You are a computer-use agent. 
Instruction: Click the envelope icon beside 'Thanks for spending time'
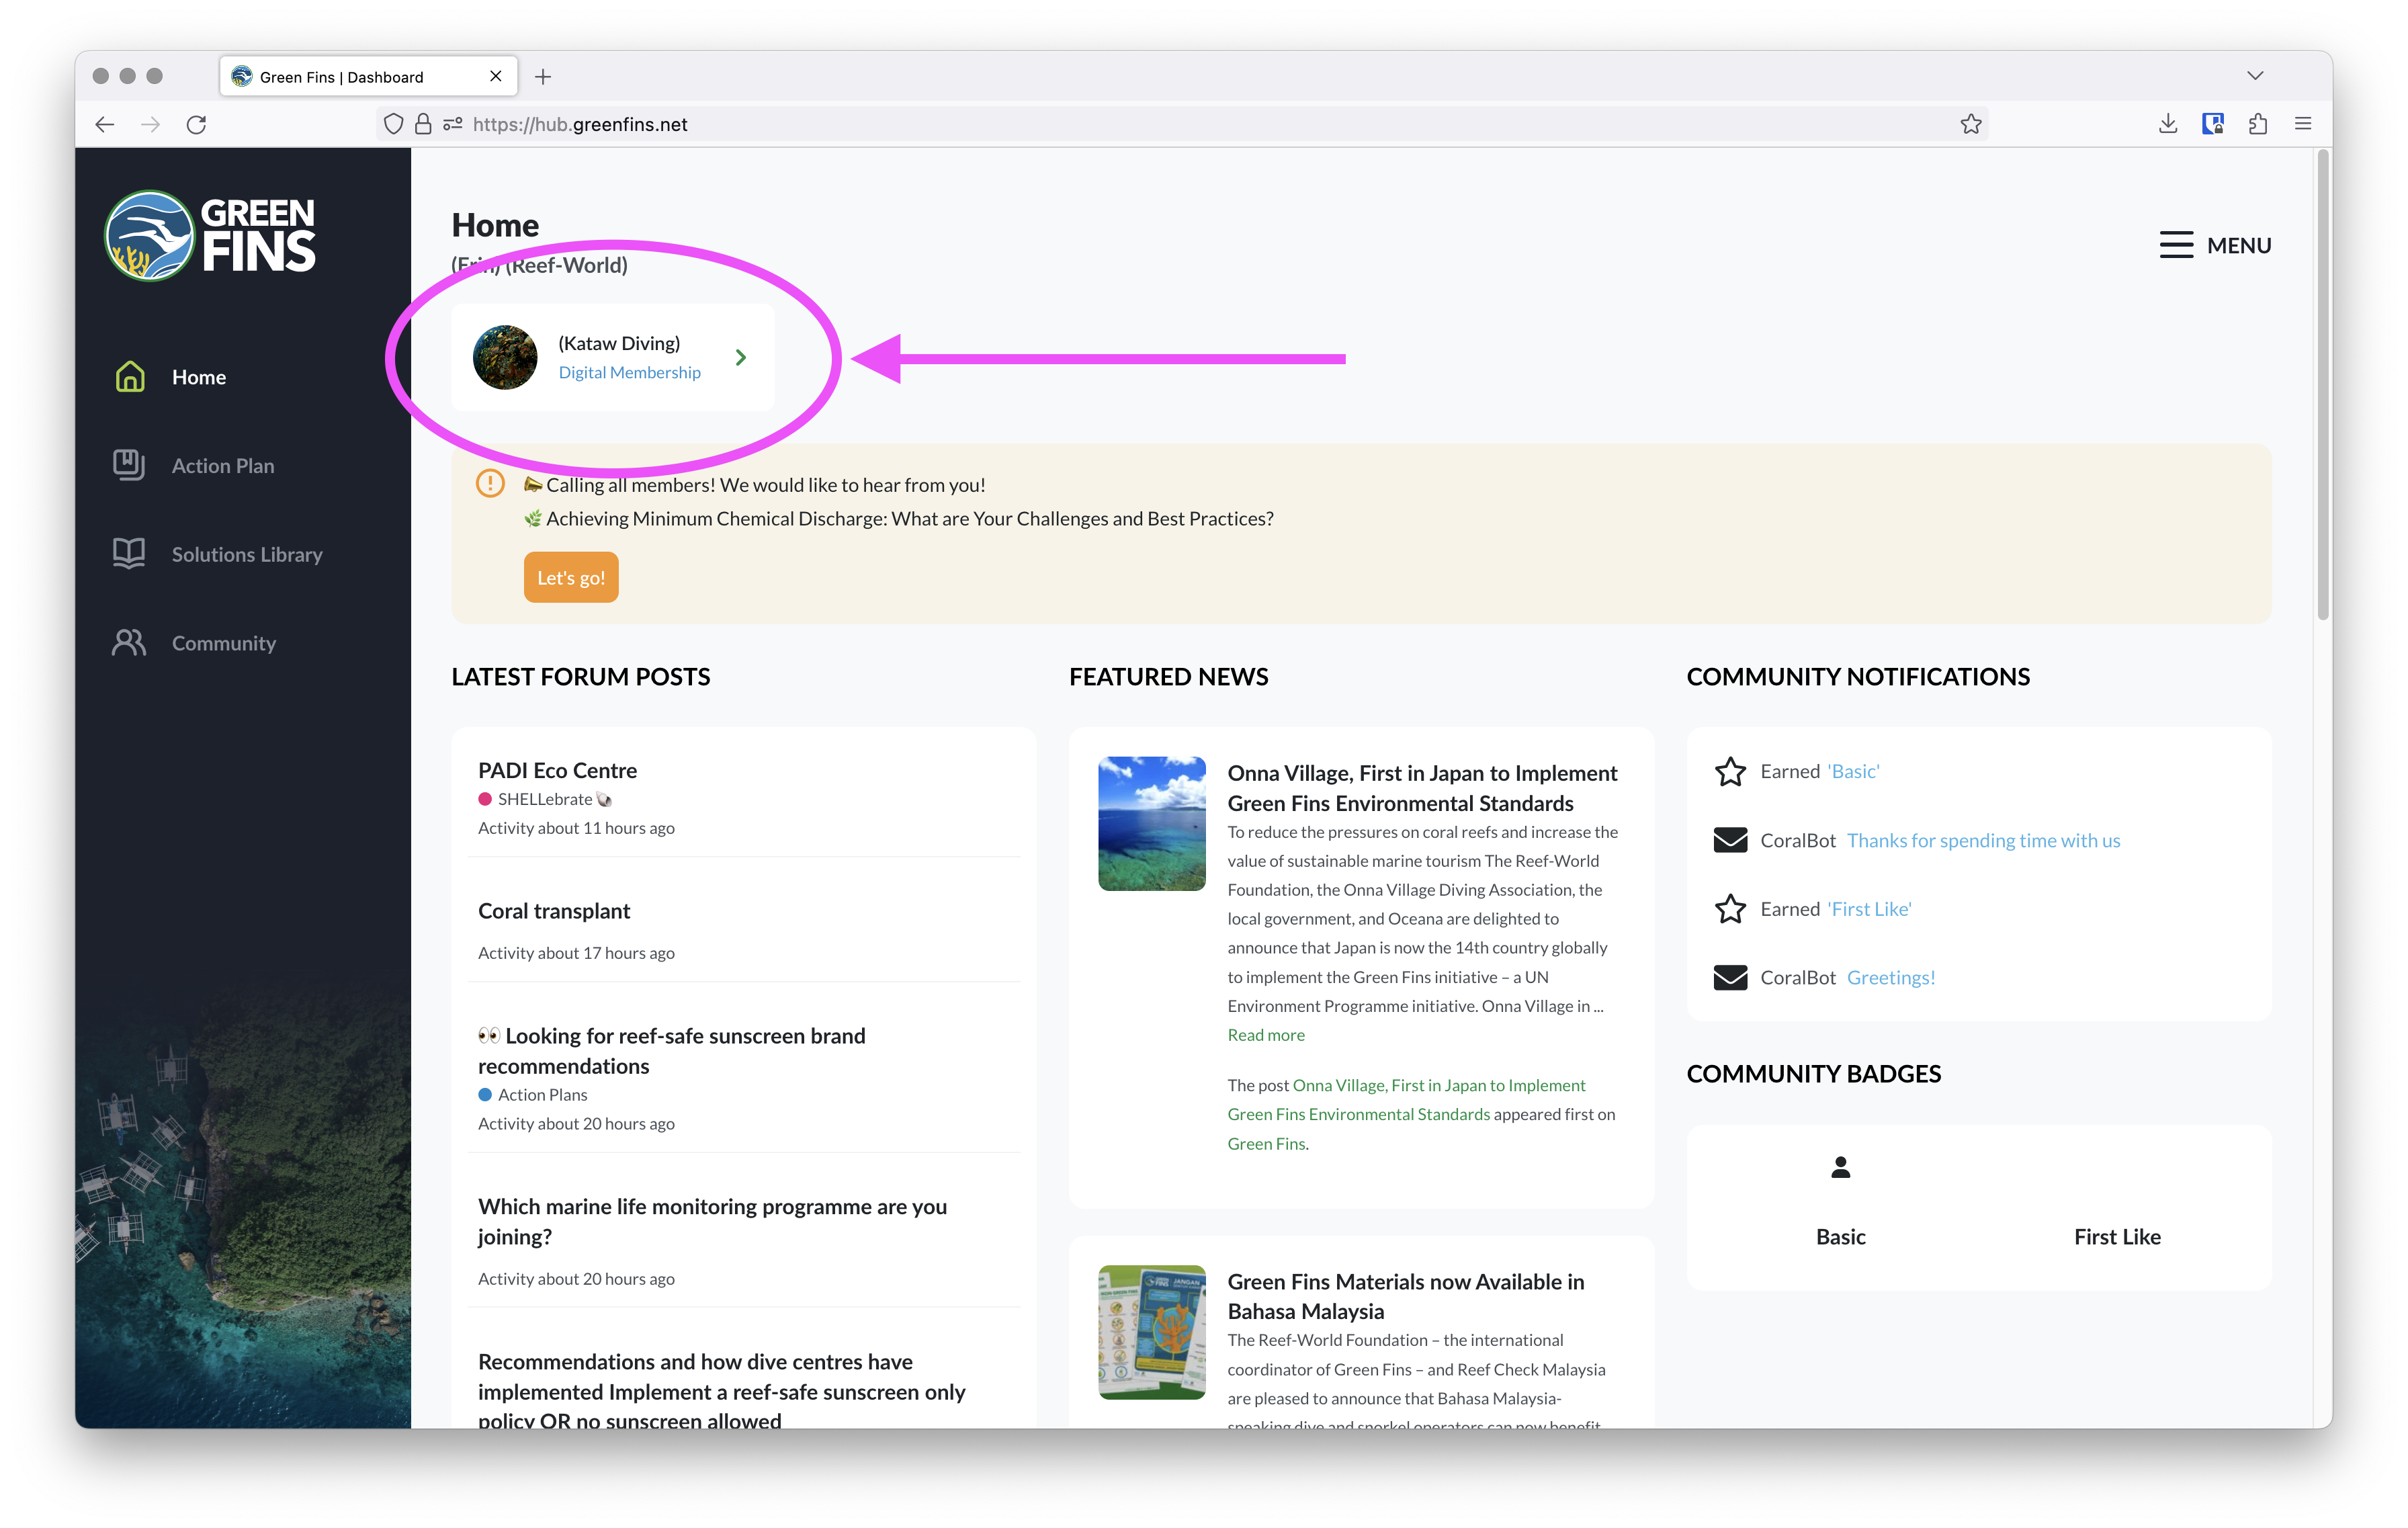tap(1730, 840)
